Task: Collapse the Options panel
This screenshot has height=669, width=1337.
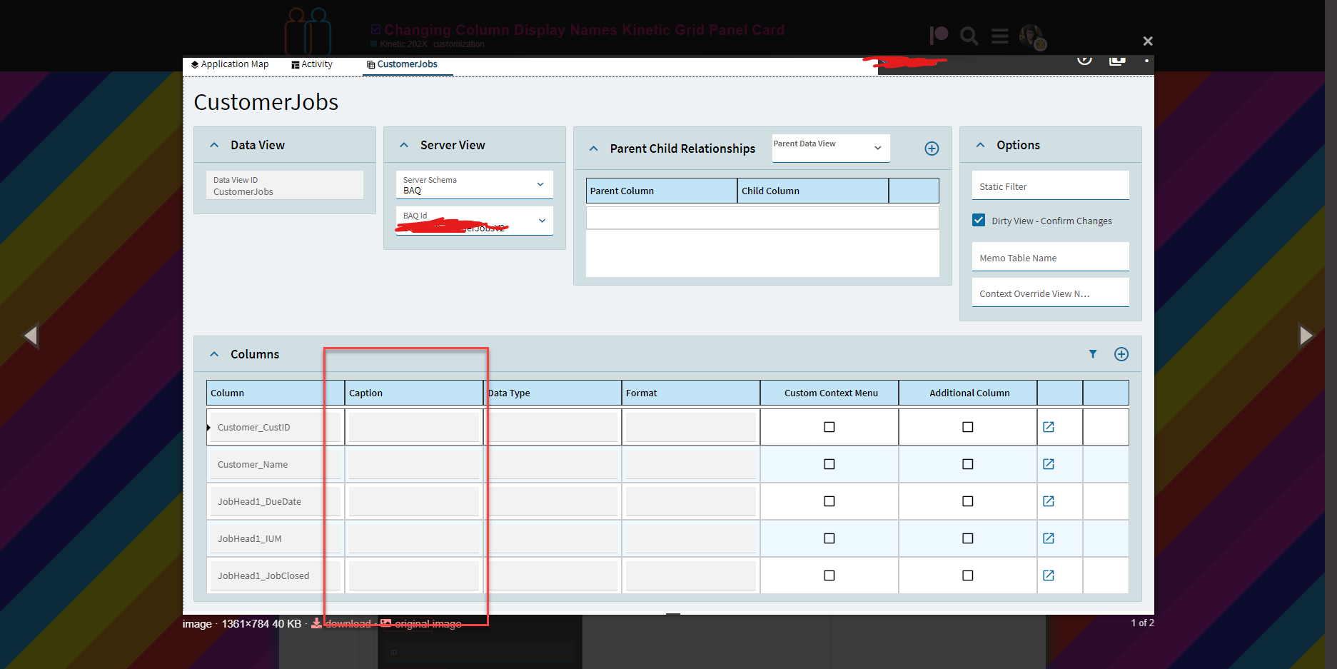Action: [981, 145]
